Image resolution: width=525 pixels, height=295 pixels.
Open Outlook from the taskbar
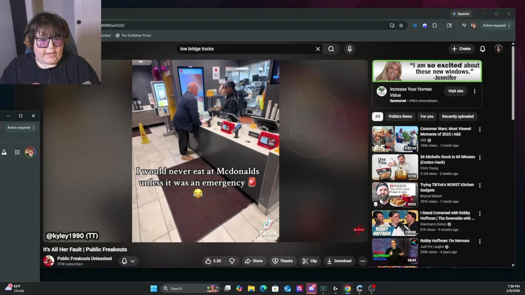click(288, 288)
